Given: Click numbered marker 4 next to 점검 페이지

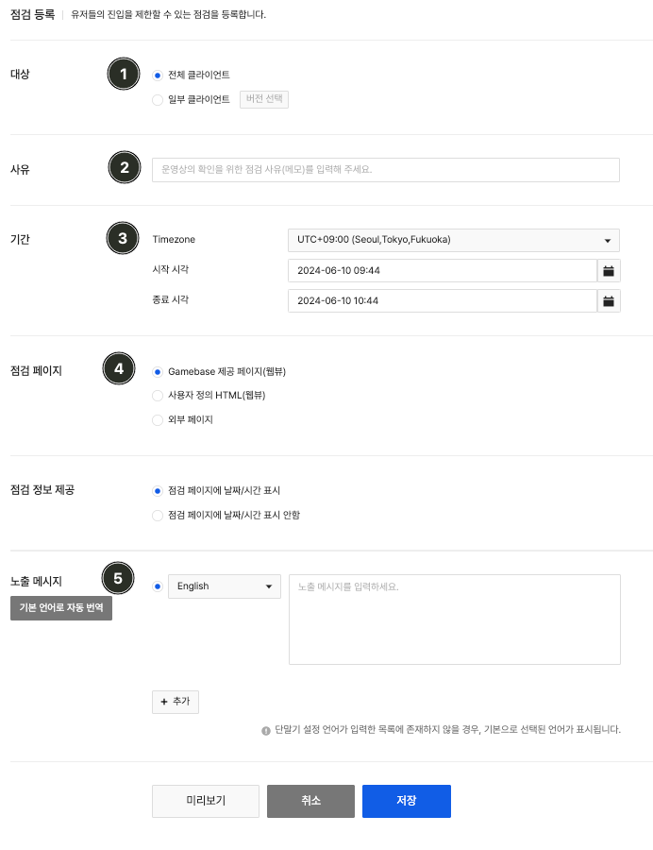Looking at the screenshot, I should click(119, 368).
